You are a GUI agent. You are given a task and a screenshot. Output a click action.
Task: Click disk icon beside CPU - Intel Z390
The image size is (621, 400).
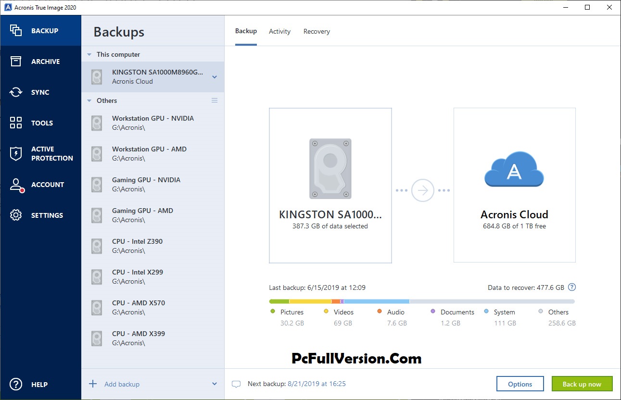97,246
